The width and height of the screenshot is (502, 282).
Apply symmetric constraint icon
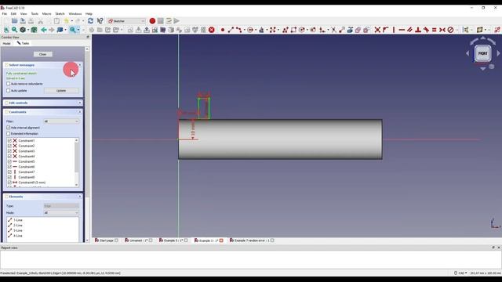click(442, 30)
